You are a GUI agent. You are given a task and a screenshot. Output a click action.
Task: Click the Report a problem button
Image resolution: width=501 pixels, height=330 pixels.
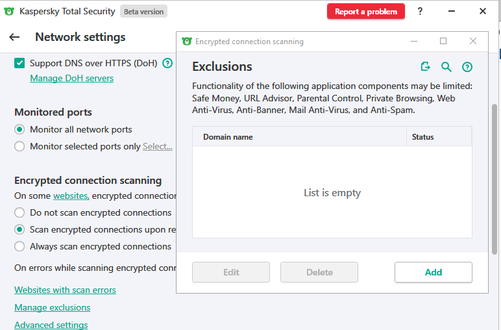(365, 11)
